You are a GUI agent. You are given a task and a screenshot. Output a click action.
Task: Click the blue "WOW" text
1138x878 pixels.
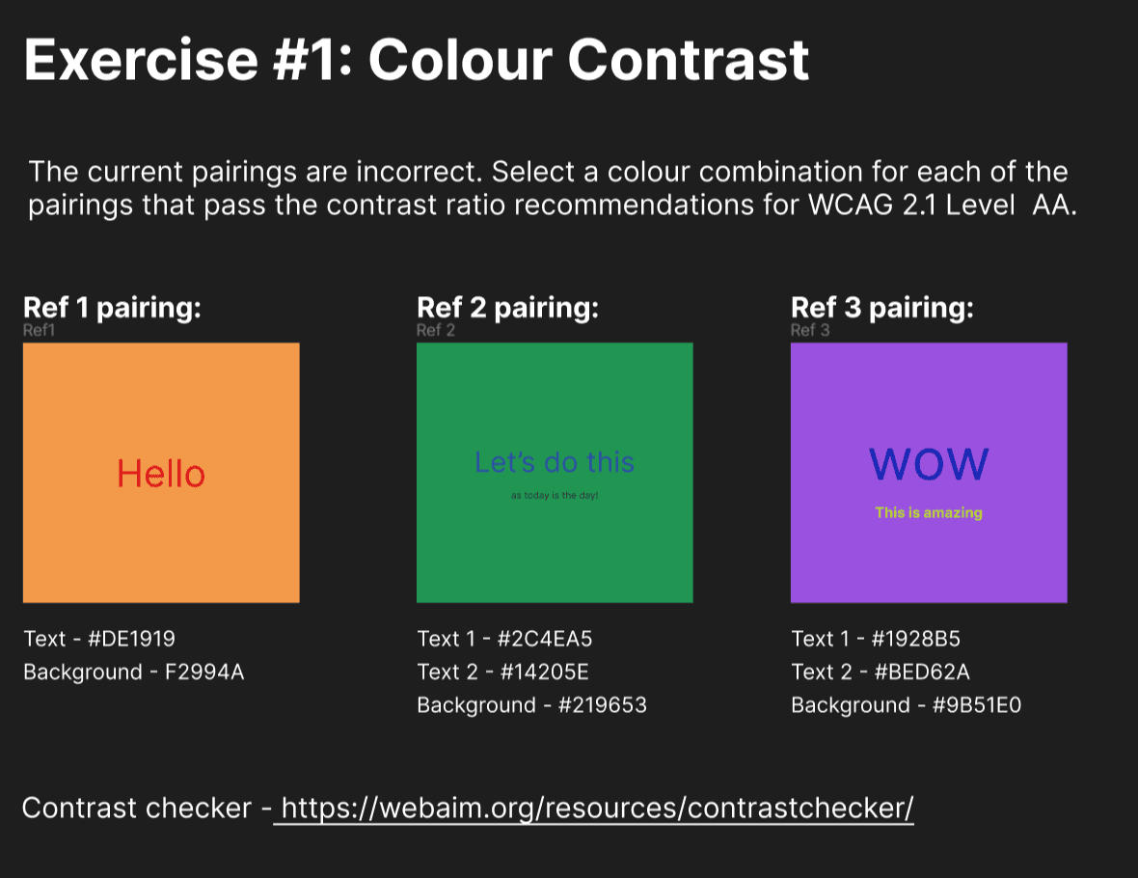(929, 464)
